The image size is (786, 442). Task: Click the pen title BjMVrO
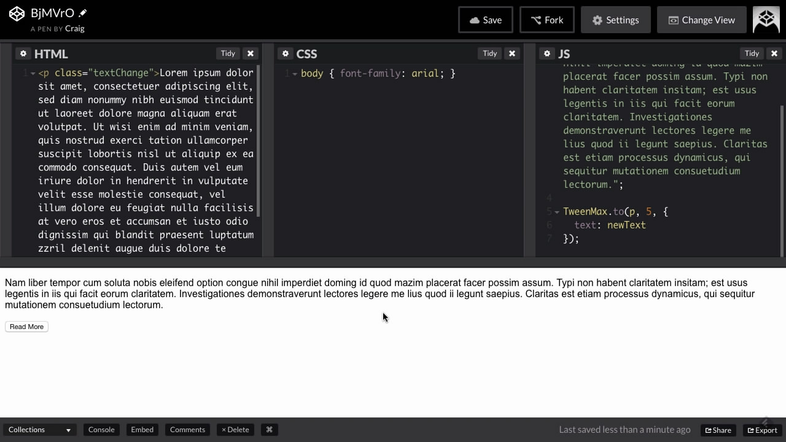(52, 13)
